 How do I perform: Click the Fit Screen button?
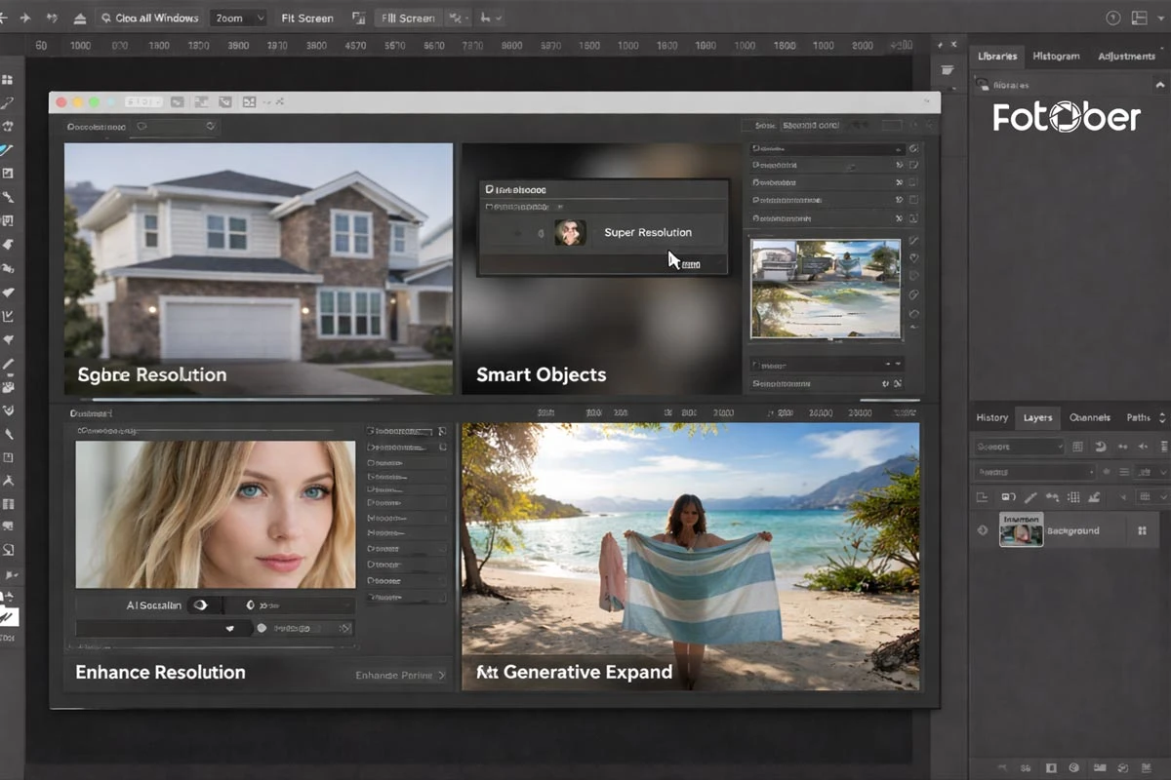pos(305,18)
